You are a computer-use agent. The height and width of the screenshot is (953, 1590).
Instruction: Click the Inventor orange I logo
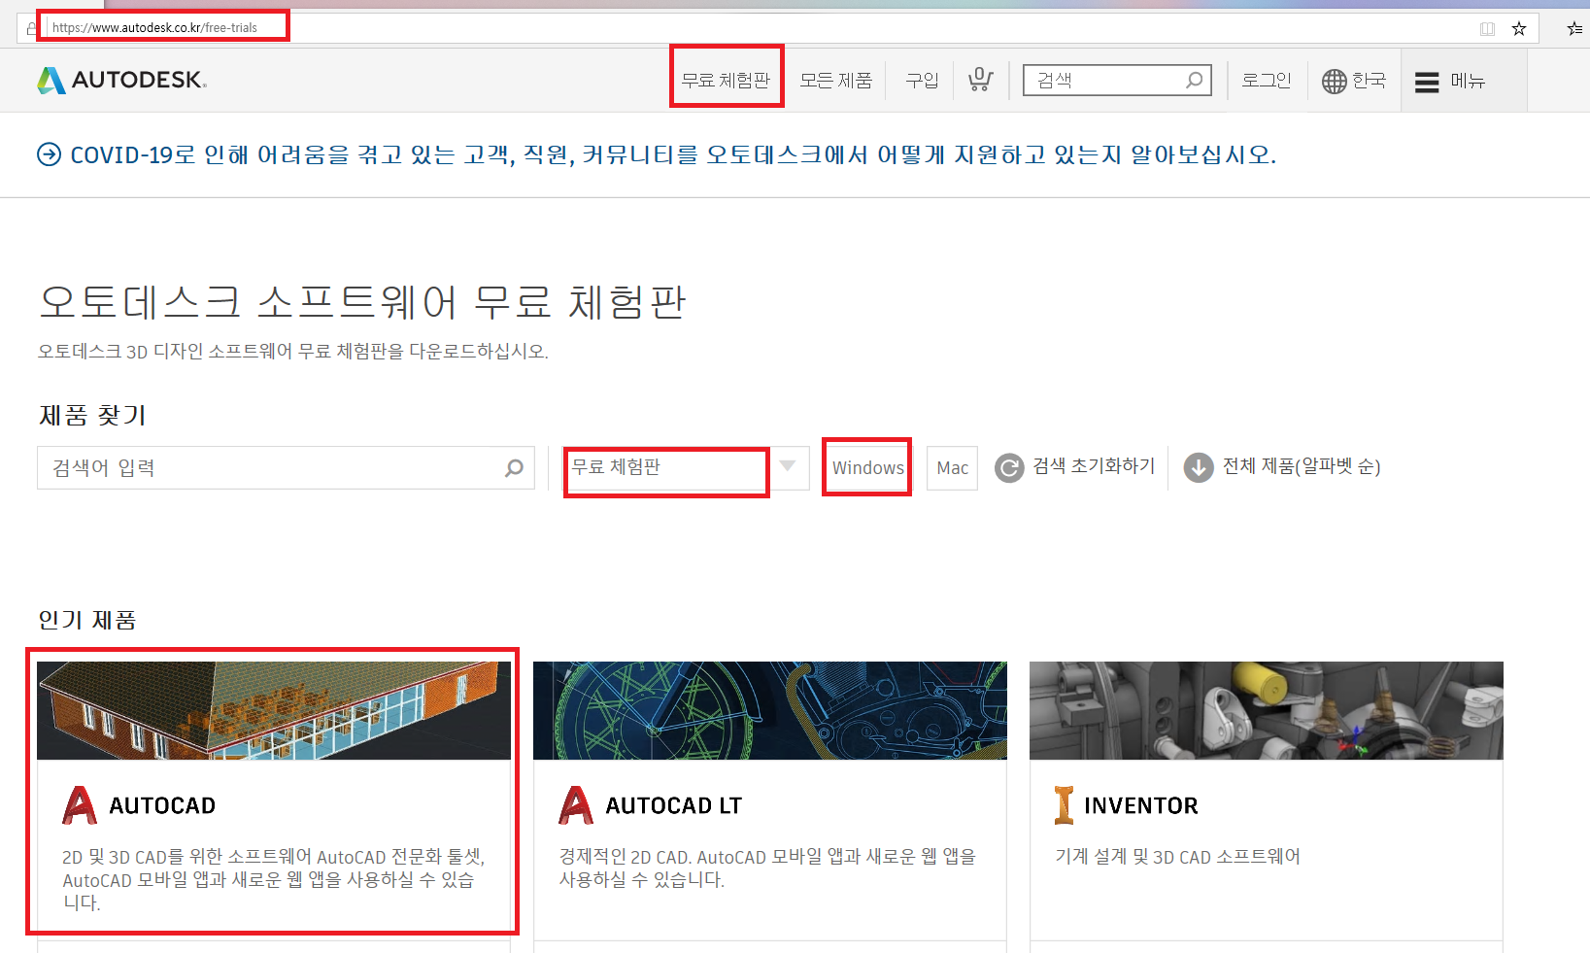[1065, 805]
